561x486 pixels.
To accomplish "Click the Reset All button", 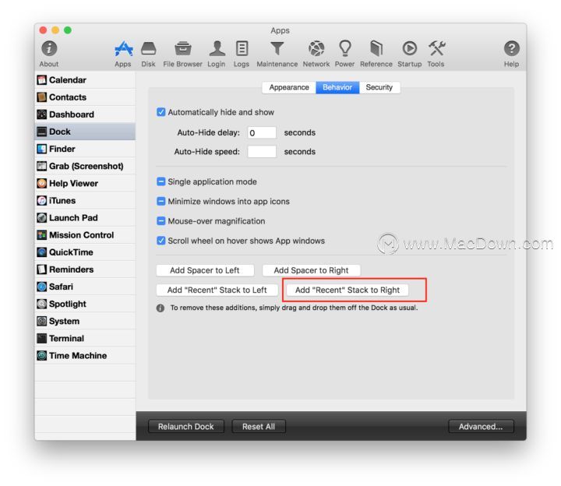I will tap(259, 426).
